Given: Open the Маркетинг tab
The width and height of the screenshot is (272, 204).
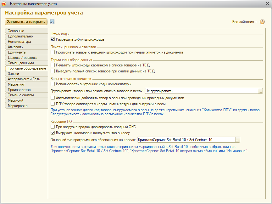Looking at the screenshot, I should [x=26, y=84].
